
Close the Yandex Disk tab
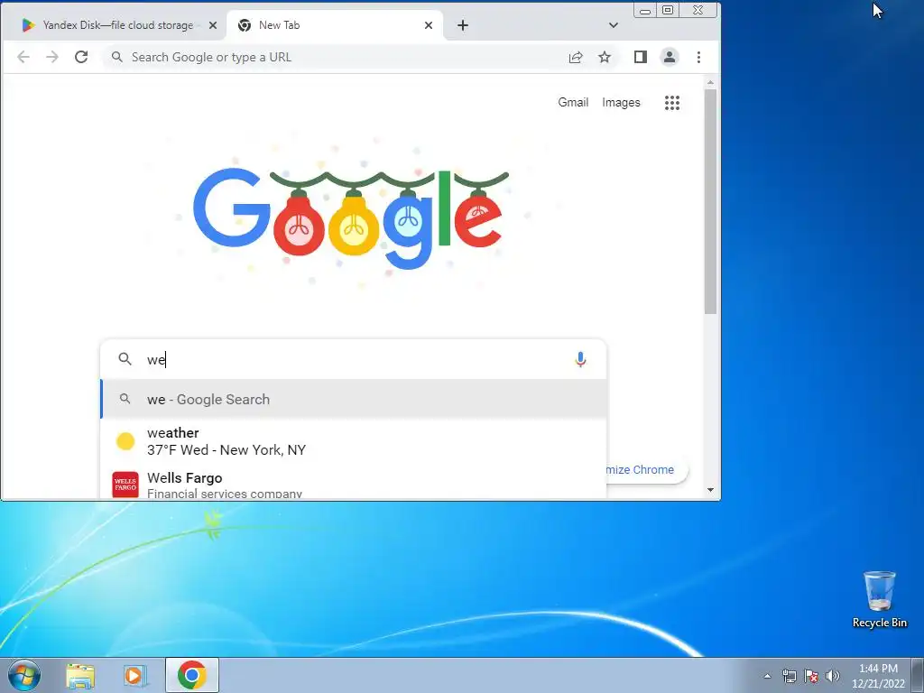[x=213, y=25]
